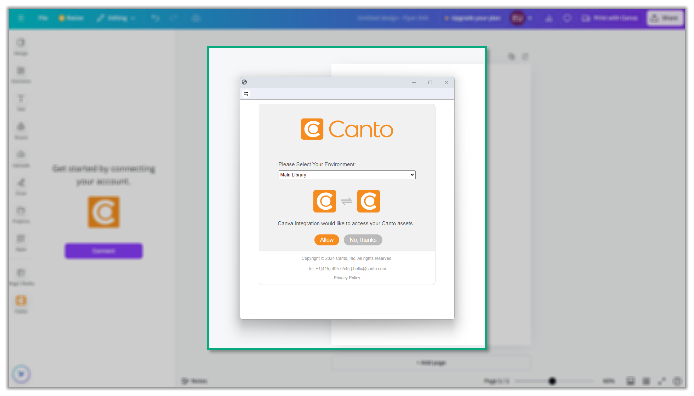This screenshot has width=694, height=396.
Task: Open the Editing mode dropdown in the toolbar
Action: [x=116, y=18]
